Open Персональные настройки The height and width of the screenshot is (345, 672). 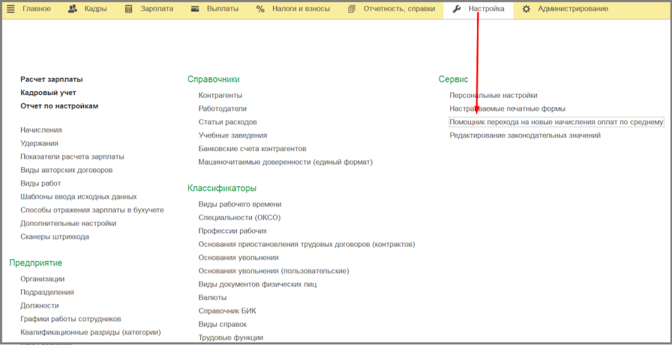(x=493, y=95)
